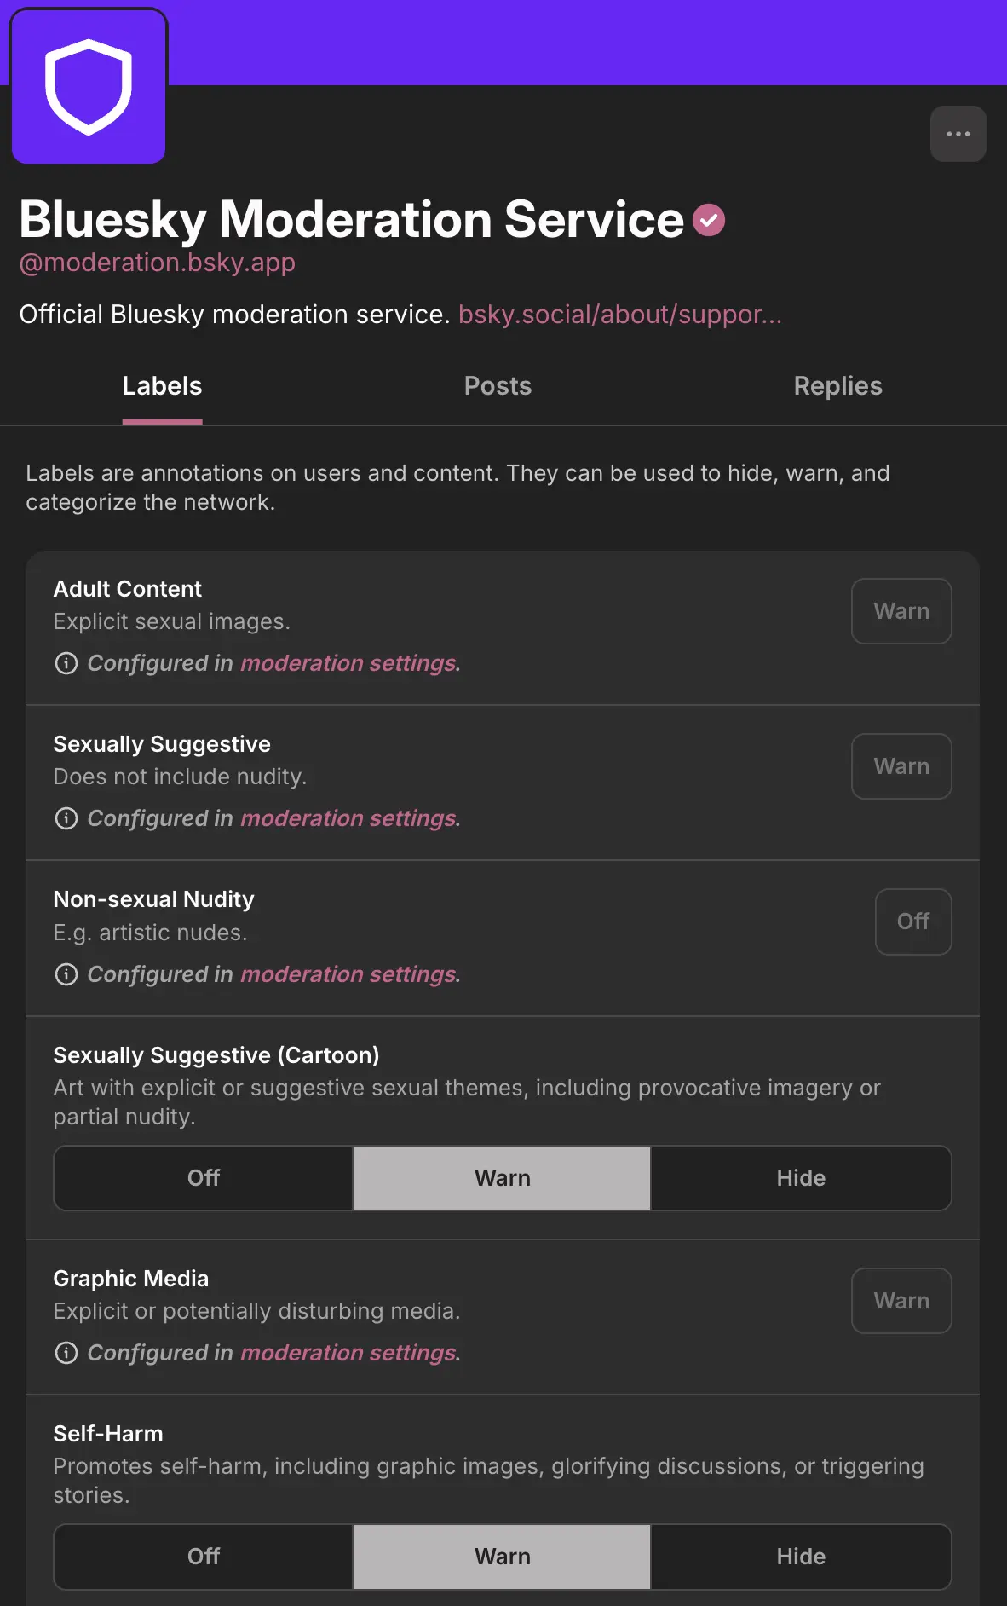Viewport: 1007px width, 1606px height.
Task: Select the Labels tab
Action: pyautogui.click(x=162, y=386)
